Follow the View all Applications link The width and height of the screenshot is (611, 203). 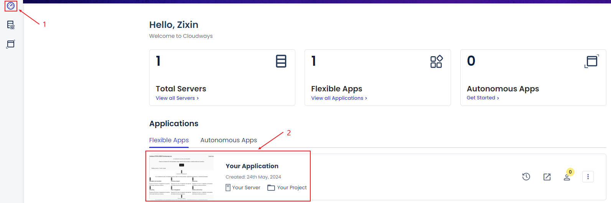coord(339,98)
